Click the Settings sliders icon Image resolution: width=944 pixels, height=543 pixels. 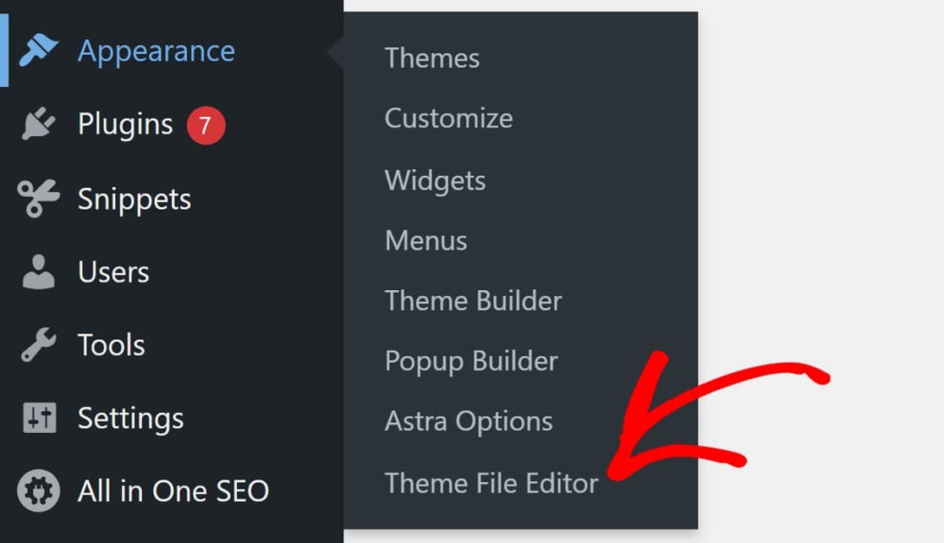click(39, 418)
